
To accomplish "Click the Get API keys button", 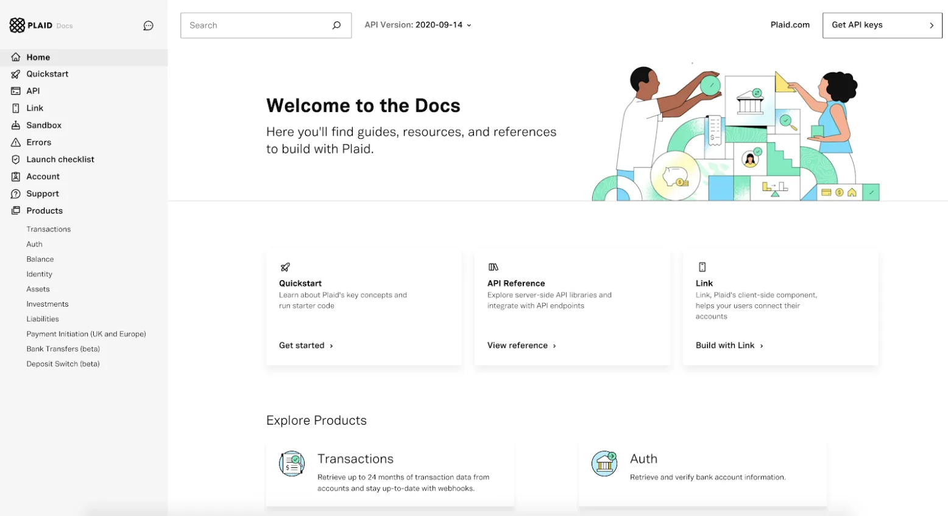I will [x=882, y=26].
